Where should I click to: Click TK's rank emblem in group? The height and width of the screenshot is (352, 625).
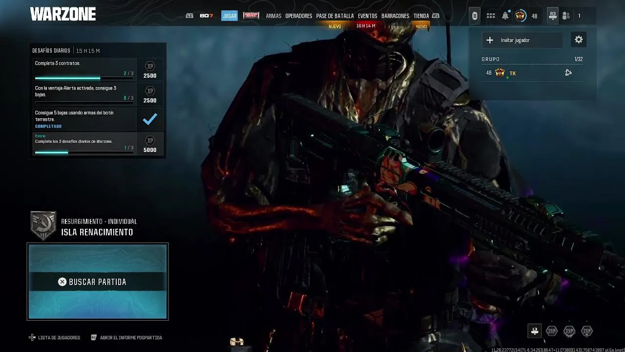click(500, 73)
